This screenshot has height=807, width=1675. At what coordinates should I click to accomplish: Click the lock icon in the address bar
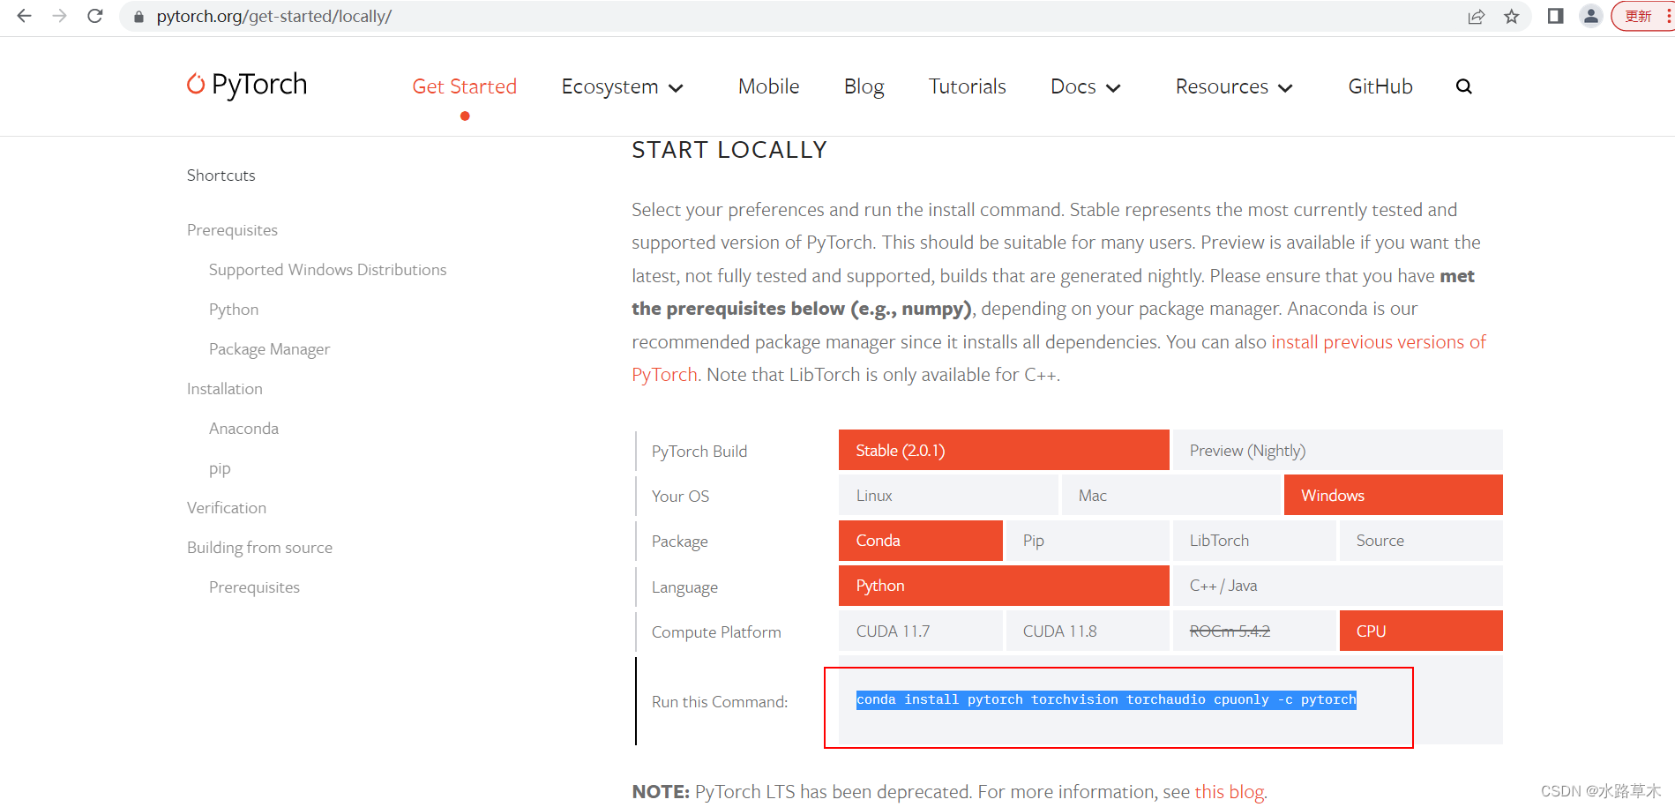click(x=138, y=17)
